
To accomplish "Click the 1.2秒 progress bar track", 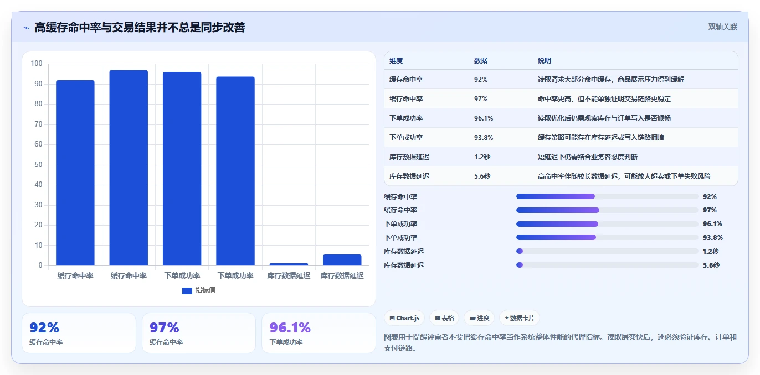I will click(x=607, y=251).
